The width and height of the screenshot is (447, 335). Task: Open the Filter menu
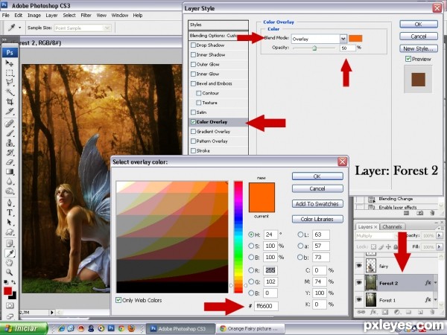coord(86,16)
